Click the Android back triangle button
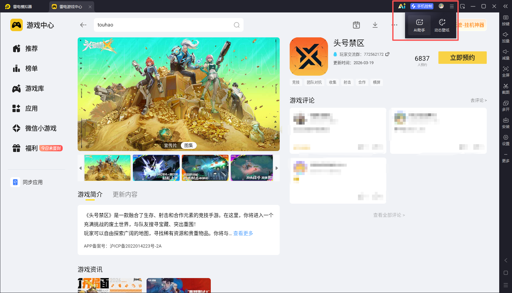Image resolution: width=512 pixels, height=293 pixels. (x=506, y=260)
